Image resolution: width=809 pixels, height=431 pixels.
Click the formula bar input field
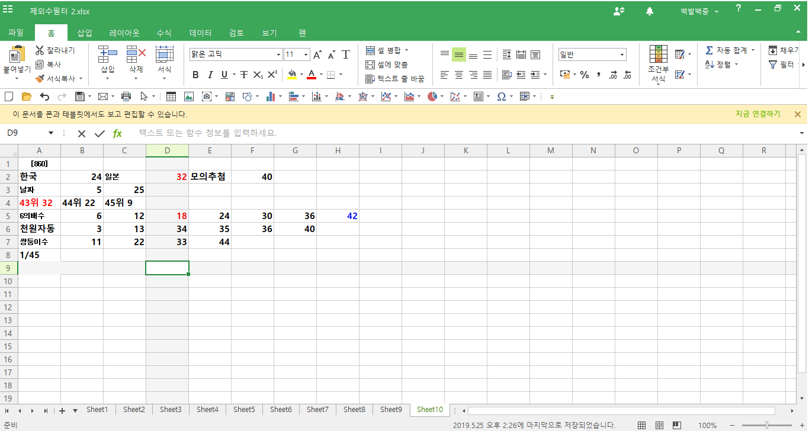point(462,133)
